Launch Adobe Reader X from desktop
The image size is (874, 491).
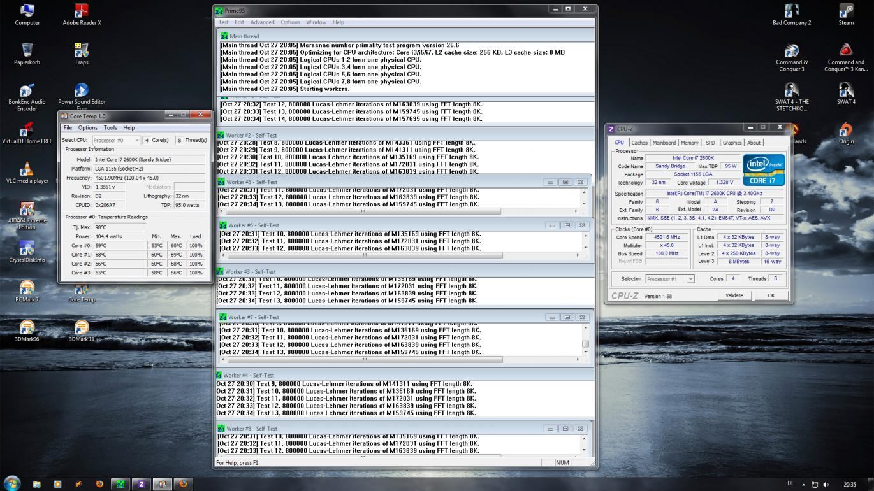tap(82, 14)
